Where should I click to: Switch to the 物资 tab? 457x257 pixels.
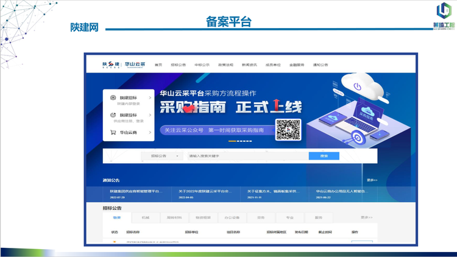click(x=117, y=217)
